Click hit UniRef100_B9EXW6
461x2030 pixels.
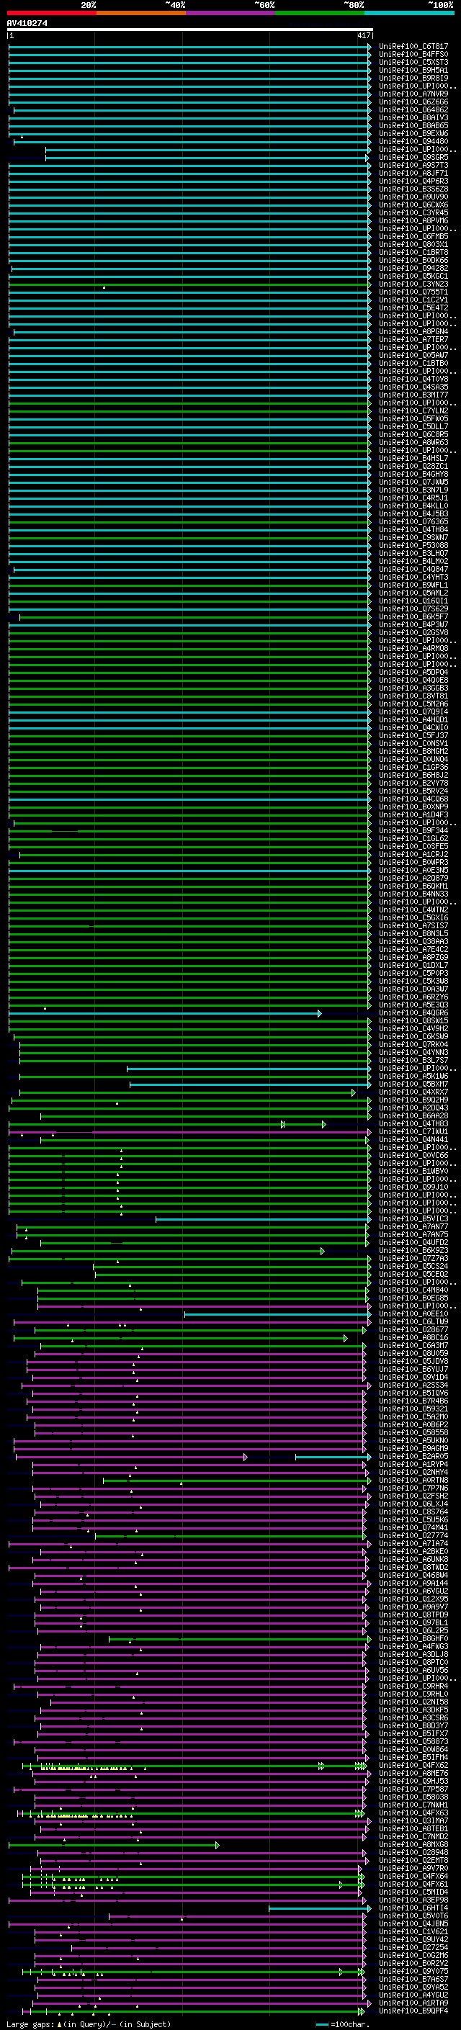[x=413, y=133]
